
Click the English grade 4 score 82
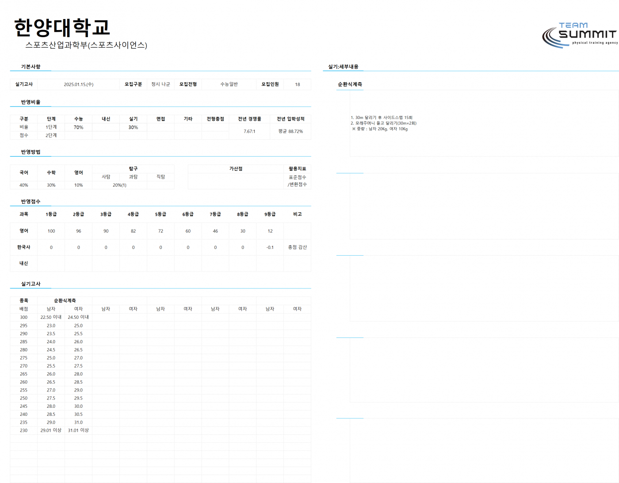tap(133, 231)
